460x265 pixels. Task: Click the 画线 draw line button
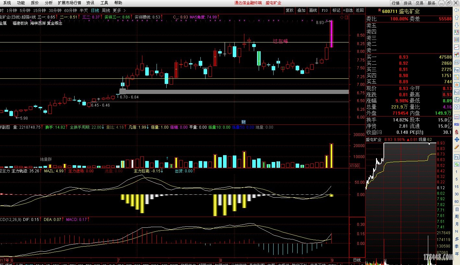313,10
